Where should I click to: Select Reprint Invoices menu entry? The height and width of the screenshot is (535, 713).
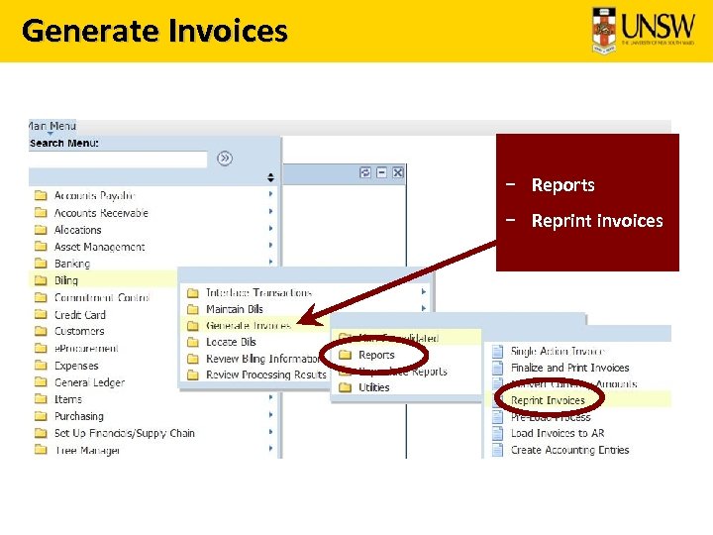[548, 400]
